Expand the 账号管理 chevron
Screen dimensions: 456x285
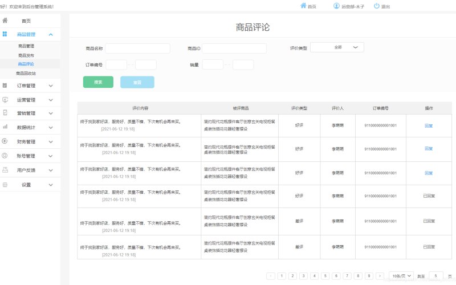51,156
